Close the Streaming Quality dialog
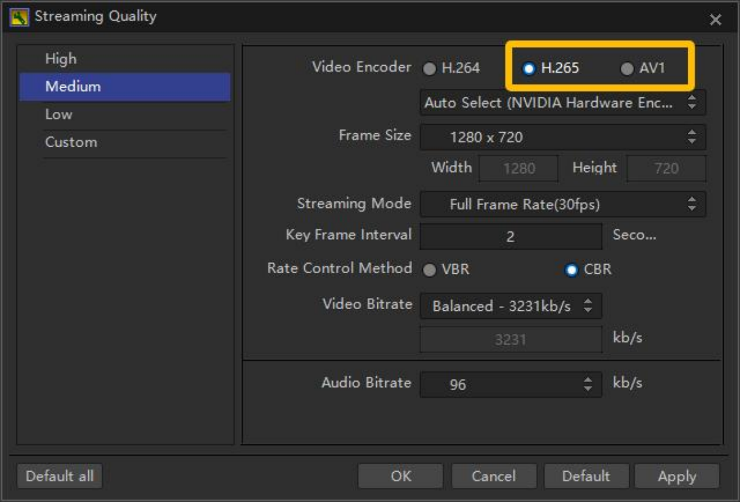740x502 pixels. (716, 20)
